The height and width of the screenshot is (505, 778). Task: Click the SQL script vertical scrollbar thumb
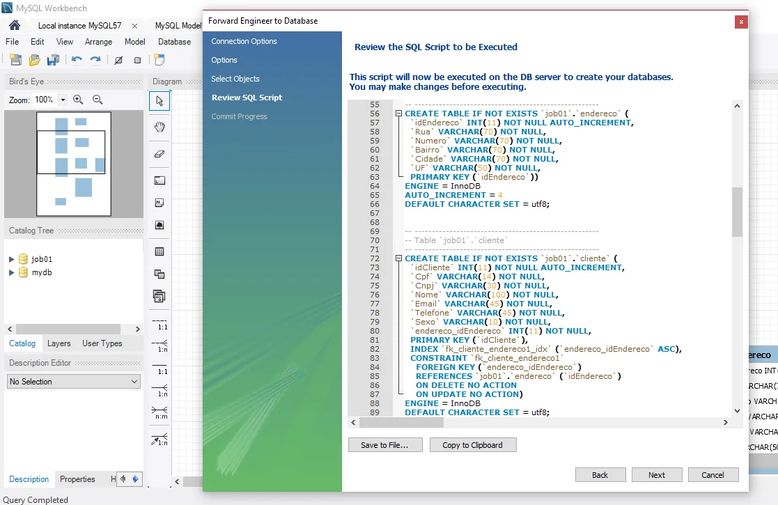[738, 212]
